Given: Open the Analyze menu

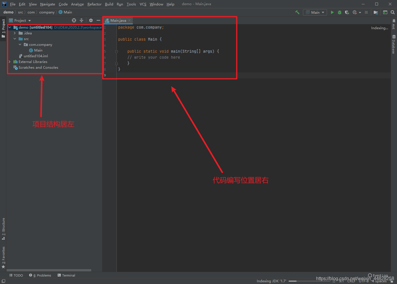Looking at the screenshot, I should coord(77,4).
